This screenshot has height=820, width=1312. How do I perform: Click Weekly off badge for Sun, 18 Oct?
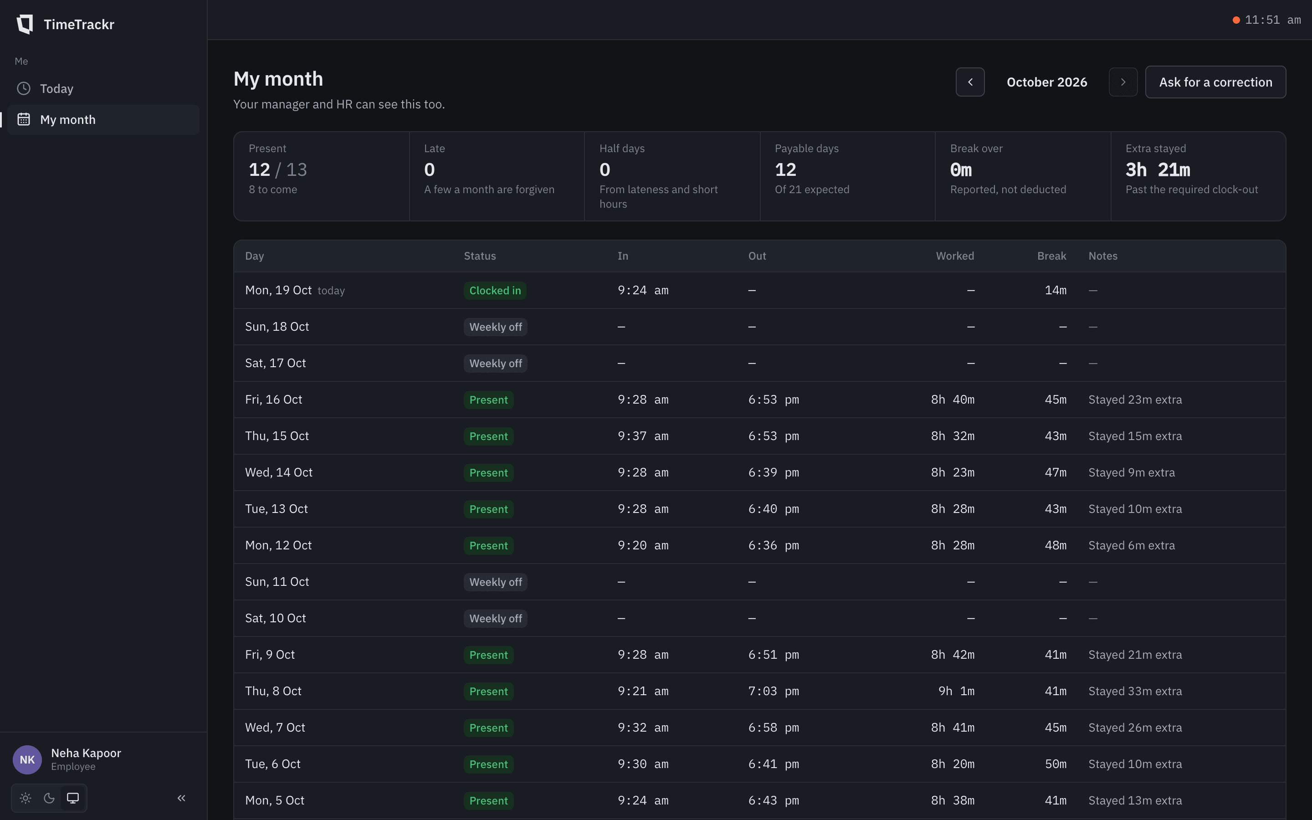point(496,327)
